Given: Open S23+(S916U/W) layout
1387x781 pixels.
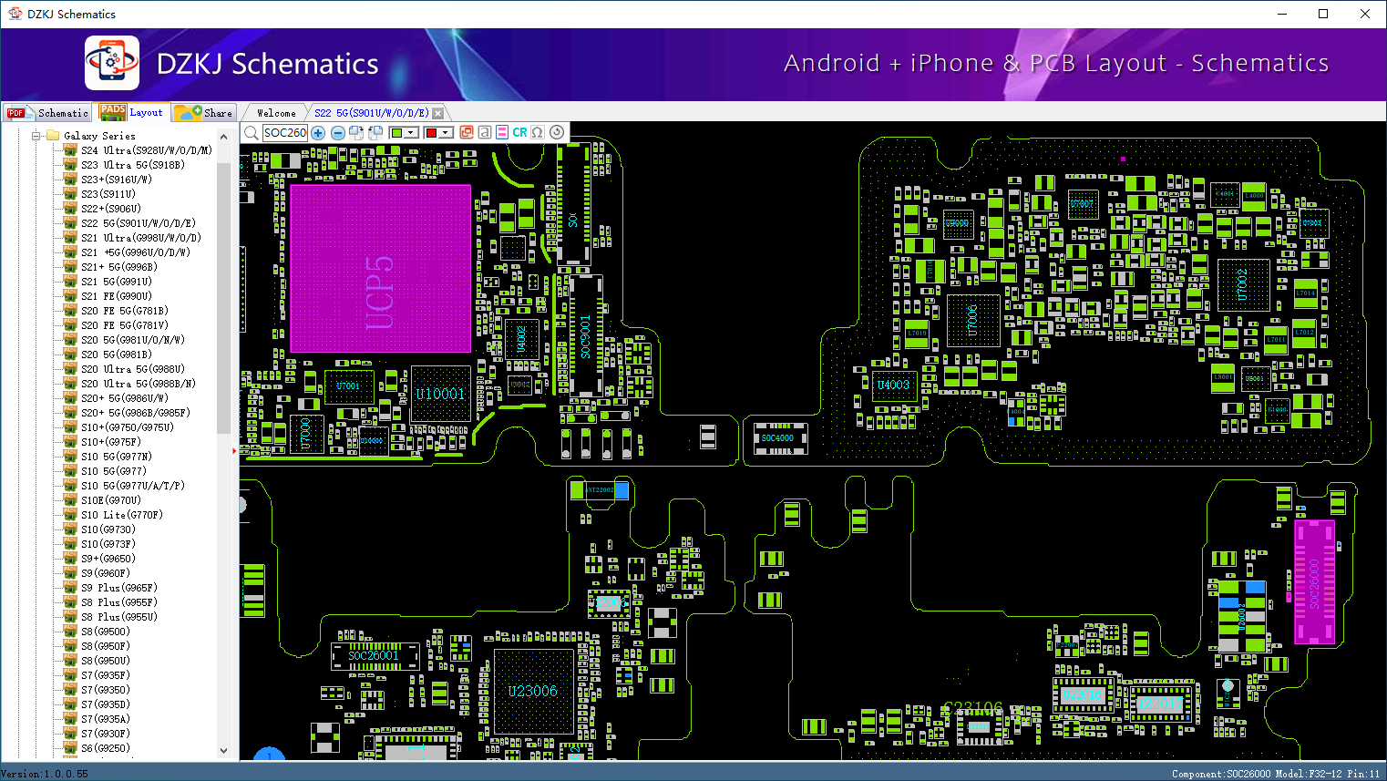Looking at the screenshot, I should point(117,180).
